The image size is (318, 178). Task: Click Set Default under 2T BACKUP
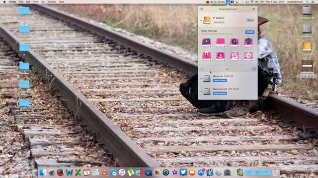click(x=219, y=22)
